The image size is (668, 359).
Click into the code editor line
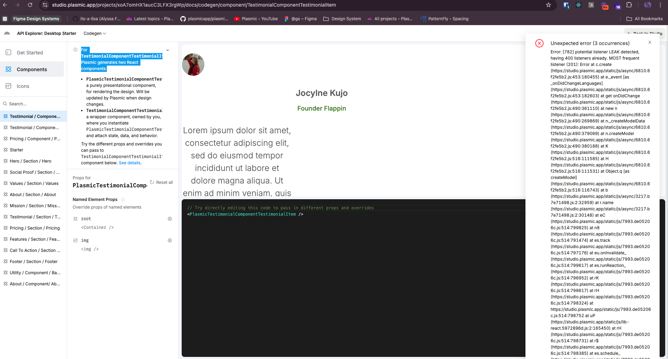pyautogui.click(x=245, y=214)
